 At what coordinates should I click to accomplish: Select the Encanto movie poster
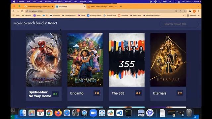(85, 60)
